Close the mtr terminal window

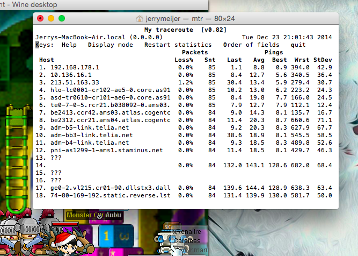40,18
